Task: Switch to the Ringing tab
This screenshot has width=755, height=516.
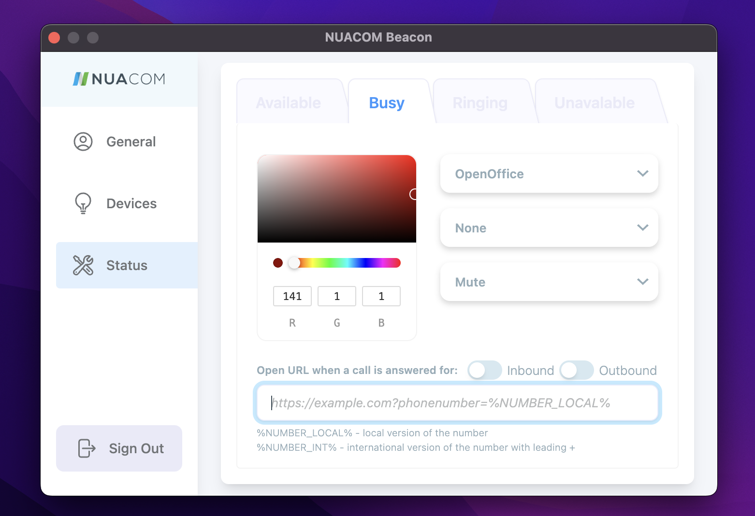Action: click(x=480, y=102)
